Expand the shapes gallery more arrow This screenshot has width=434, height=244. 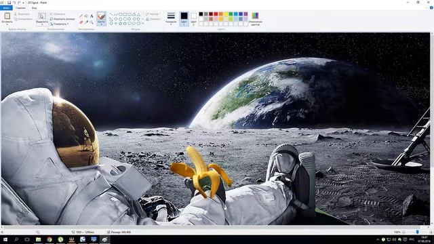[x=142, y=24]
